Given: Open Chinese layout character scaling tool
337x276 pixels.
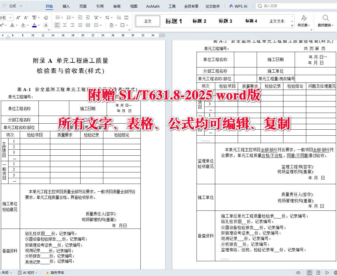Looking at the screenshot, I should click(96, 18).
